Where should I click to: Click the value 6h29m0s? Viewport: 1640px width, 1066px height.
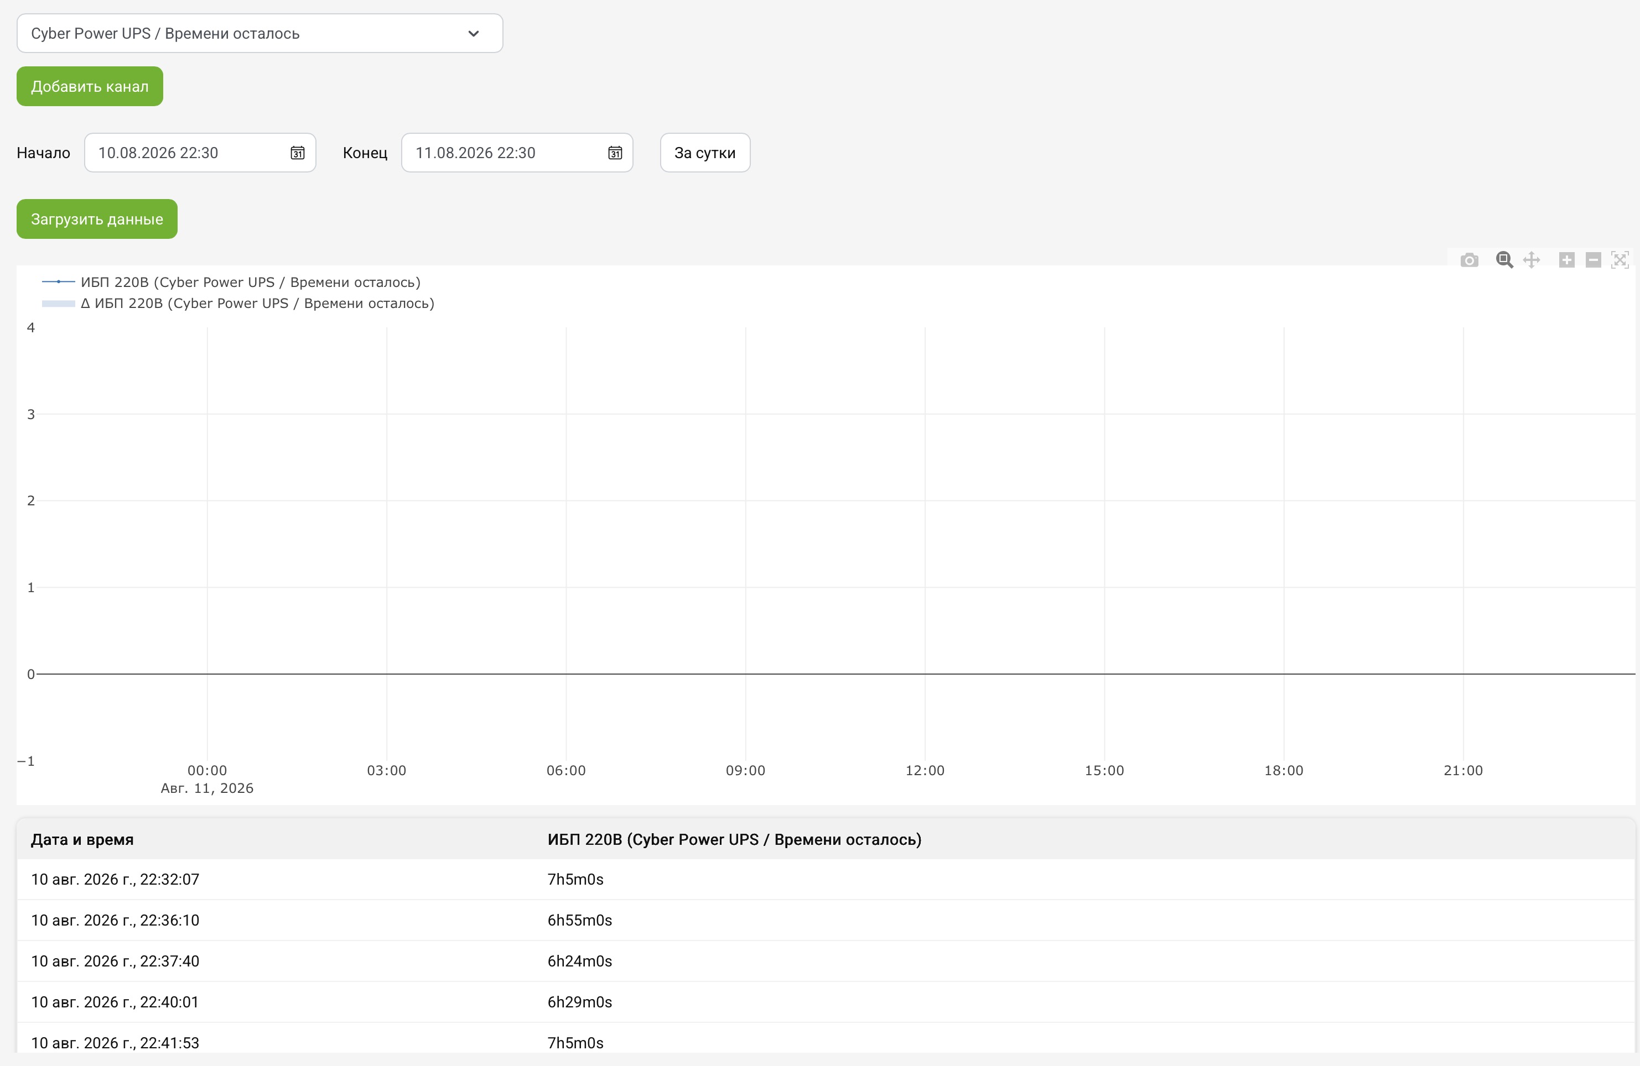point(579,1002)
